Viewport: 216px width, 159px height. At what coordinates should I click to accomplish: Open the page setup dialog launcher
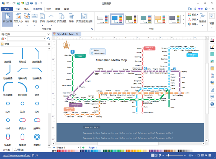(92, 29)
